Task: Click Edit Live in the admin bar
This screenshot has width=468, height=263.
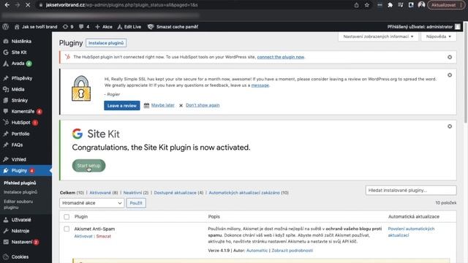Action: pos(129,26)
